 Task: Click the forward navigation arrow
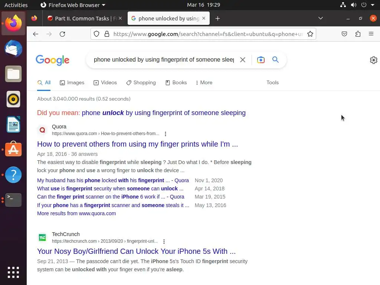pyautogui.click(x=49, y=34)
